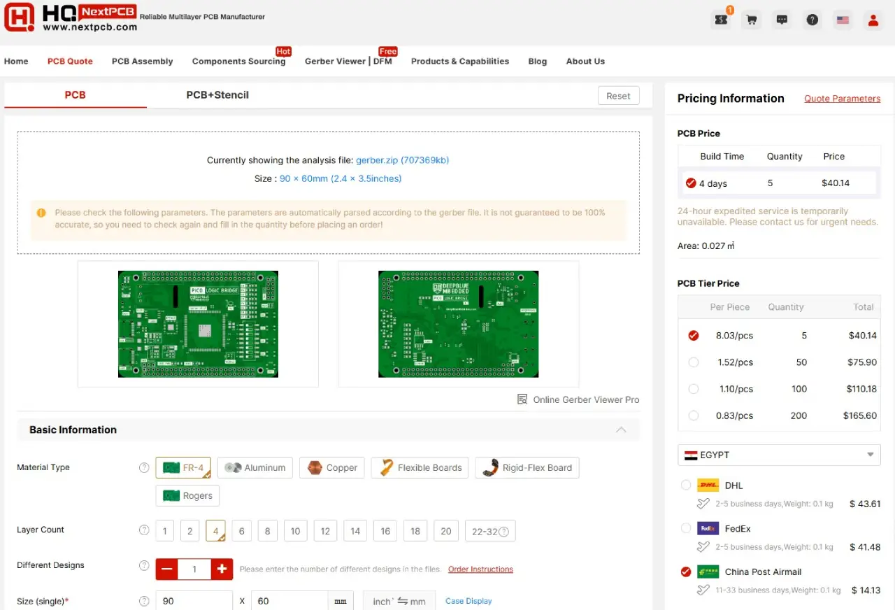Viewport: 895px width, 610px height.
Task: Decrease different designs with minus button
Action: [x=166, y=569]
